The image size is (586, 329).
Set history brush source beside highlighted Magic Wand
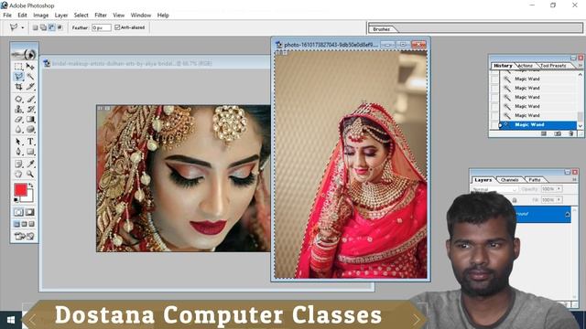[x=494, y=125]
